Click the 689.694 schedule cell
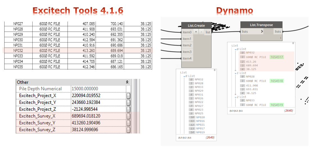The width and height of the screenshot is (313, 148). tap(110, 51)
